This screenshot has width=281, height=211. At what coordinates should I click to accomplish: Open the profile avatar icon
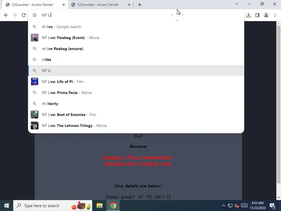(266, 15)
